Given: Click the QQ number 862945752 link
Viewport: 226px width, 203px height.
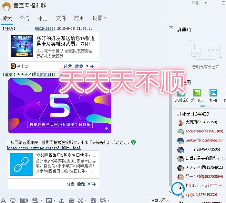Looking at the screenshot, I should pyautogui.click(x=45, y=28).
